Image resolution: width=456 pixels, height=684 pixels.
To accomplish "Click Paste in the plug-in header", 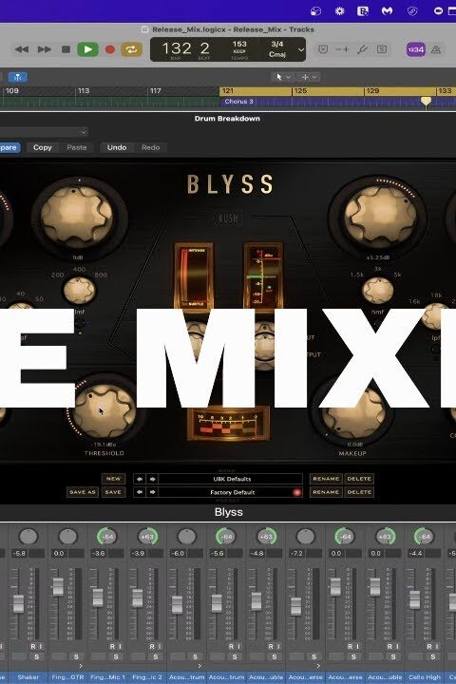I will (x=77, y=147).
